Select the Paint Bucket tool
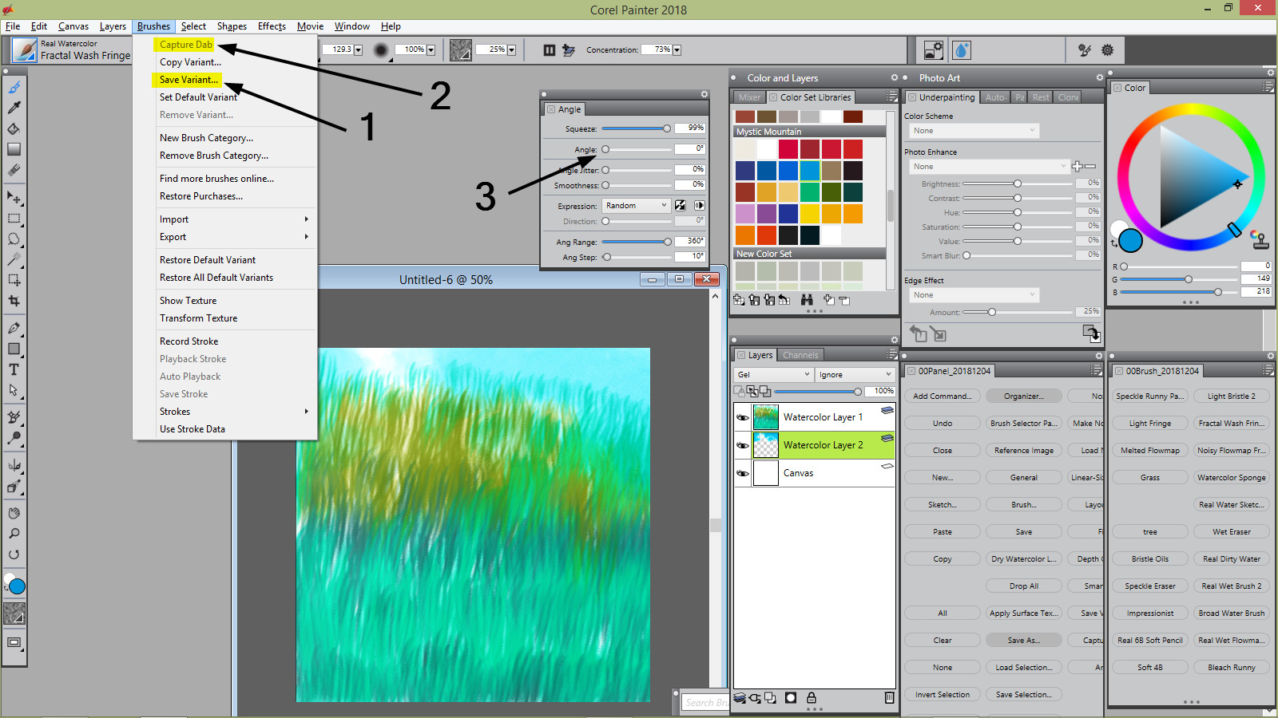 (x=14, y=128)
